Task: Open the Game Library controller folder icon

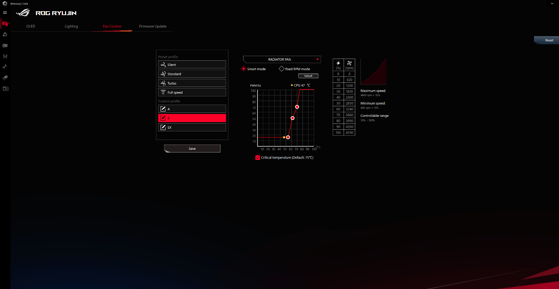Action: coord(5,45)
